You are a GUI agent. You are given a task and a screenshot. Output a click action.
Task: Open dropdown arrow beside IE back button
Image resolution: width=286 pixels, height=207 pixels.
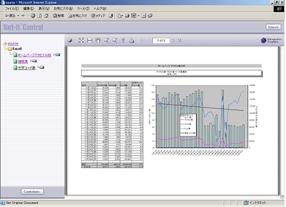click(18, 16)
